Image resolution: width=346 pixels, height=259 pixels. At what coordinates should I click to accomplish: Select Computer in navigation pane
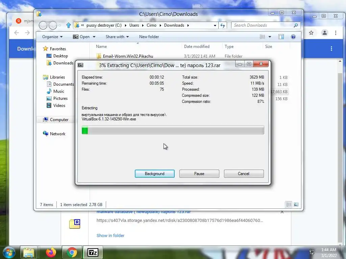[59, 120]
